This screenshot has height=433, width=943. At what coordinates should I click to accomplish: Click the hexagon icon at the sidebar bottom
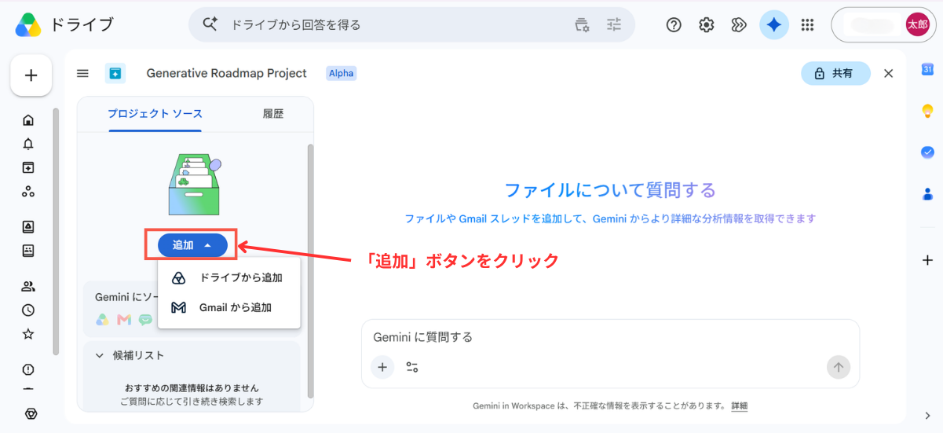coord(31,413)
